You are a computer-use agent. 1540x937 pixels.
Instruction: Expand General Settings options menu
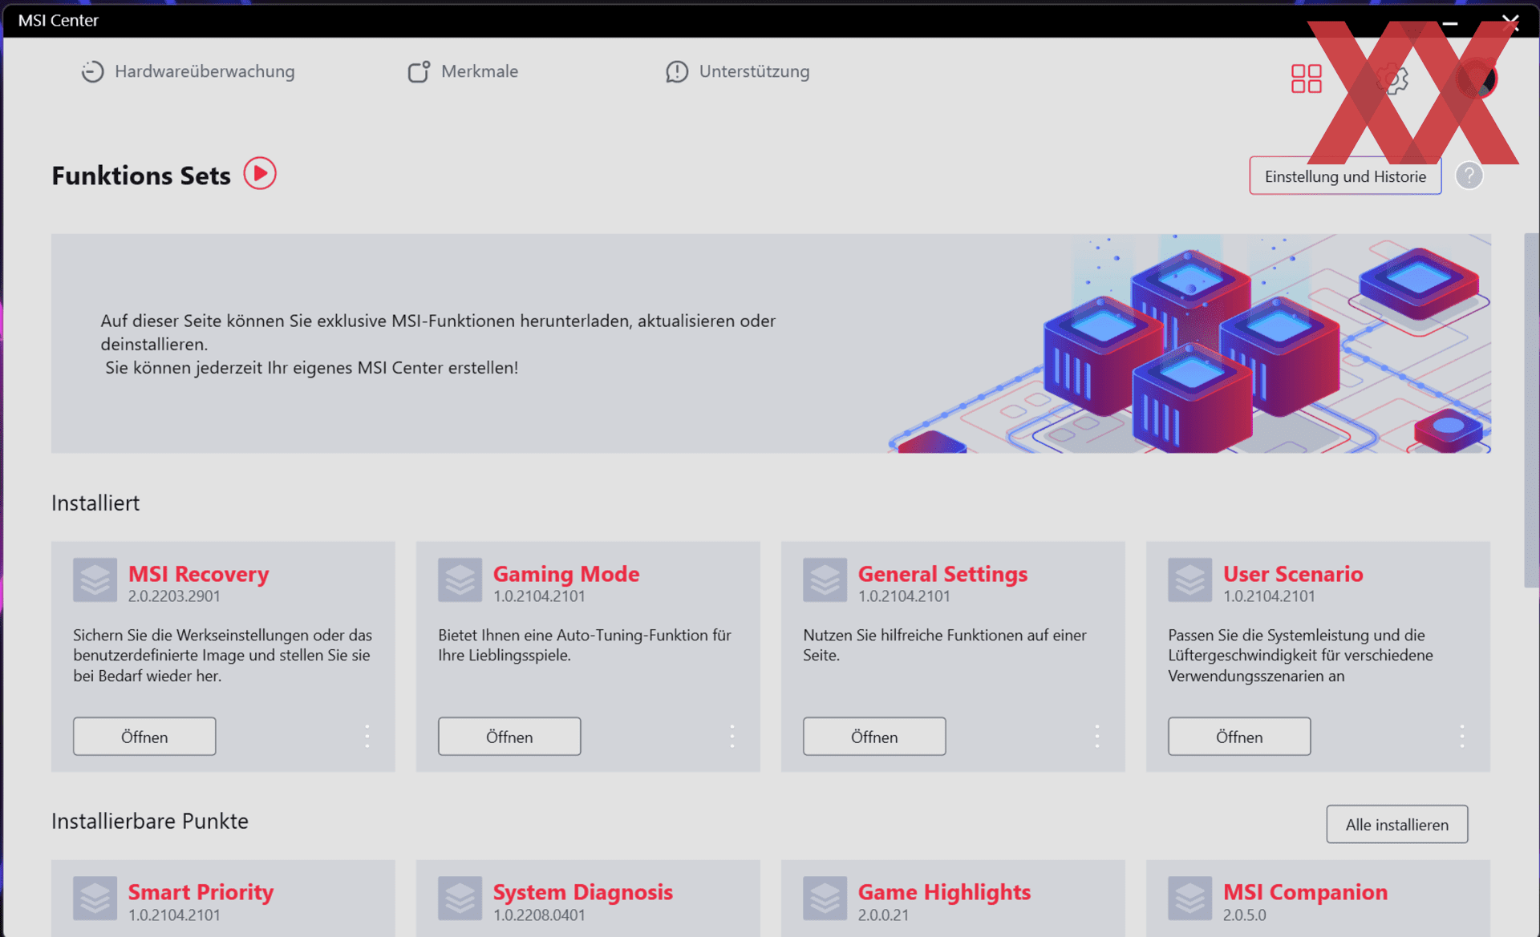click(1097, 736)
